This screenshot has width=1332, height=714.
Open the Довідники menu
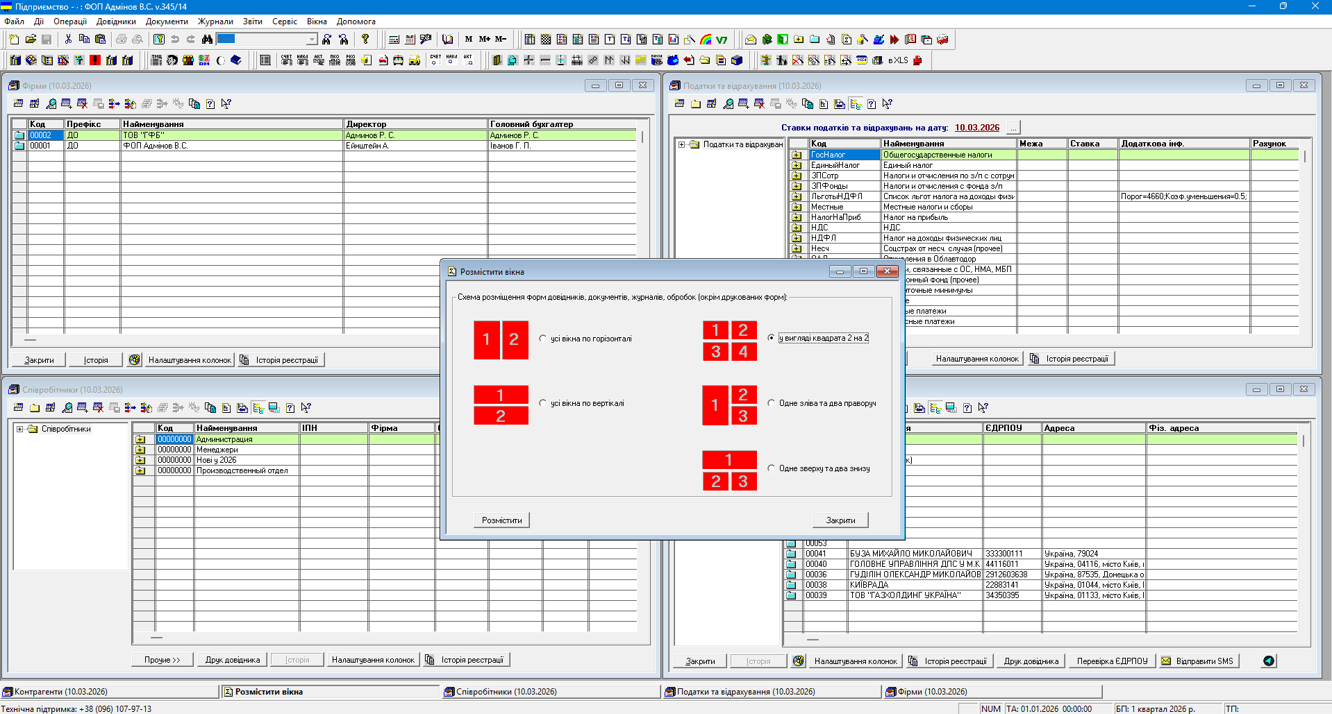tap(116, 22)
